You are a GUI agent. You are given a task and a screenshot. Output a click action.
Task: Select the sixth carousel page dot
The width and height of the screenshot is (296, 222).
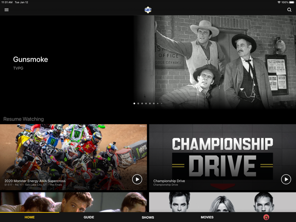[154, 104]
